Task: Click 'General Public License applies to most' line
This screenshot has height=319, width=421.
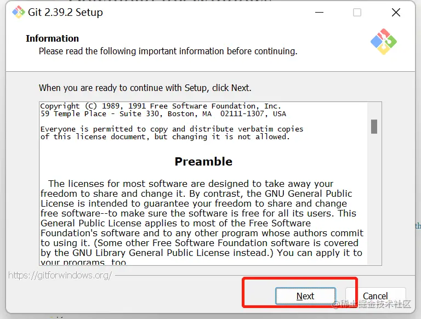Action: click(x=175, y=223)
